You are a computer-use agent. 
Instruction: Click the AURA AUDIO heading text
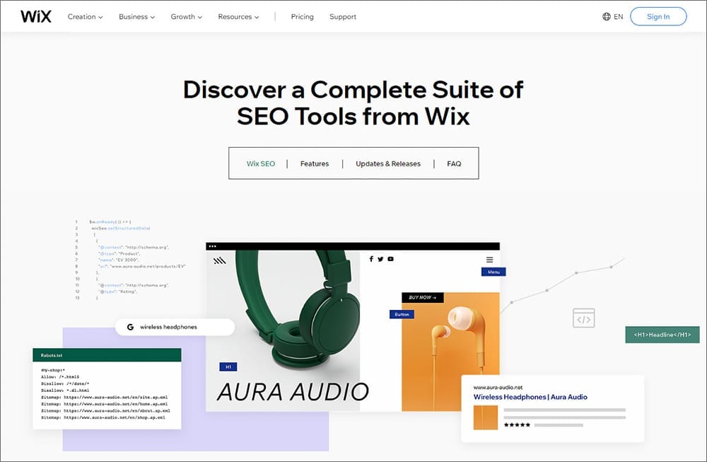[x=293, y=392]
